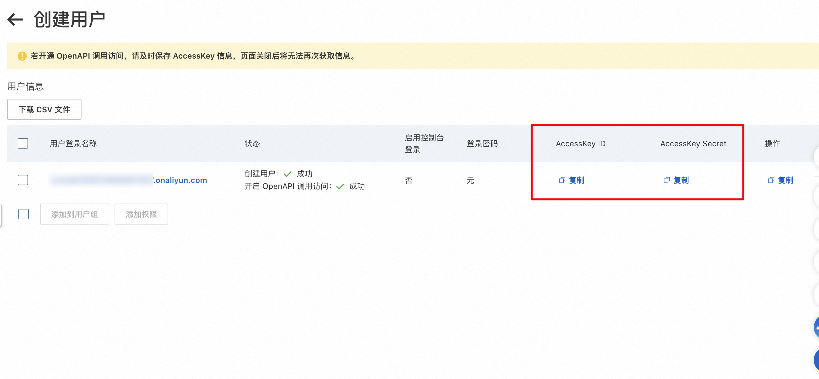
Task: Click the green check next to 开启 OpenAPI 调用访问
Action: (x=340, y=187)
